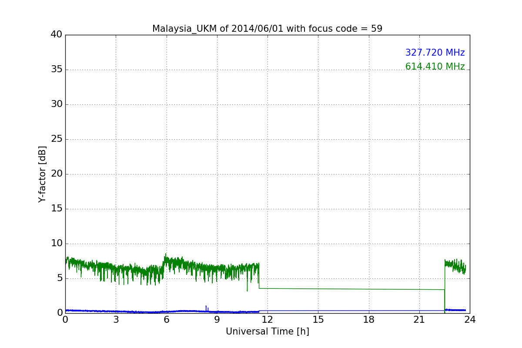The height and width of the screenshot is (348, 522).
Task: Click the 'Universal Time [h]' axis label
Action: pos(268,331)
